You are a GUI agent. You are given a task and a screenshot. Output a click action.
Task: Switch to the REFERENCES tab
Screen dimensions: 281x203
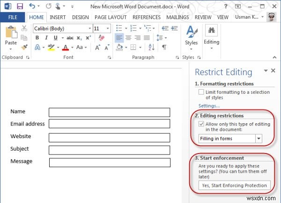[147, 17]
